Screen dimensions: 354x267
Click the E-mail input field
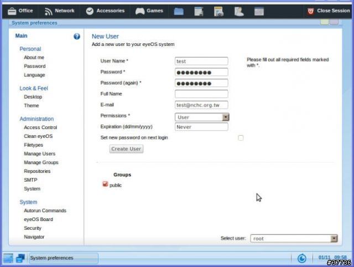tap(201, 105)
